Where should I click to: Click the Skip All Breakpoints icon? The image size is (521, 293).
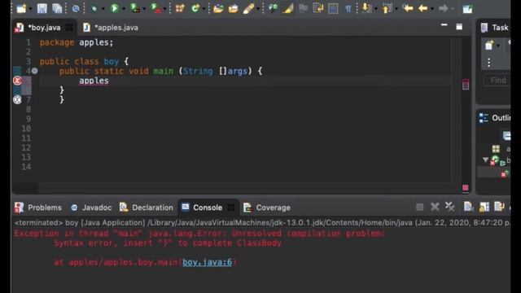pos(76,9)
